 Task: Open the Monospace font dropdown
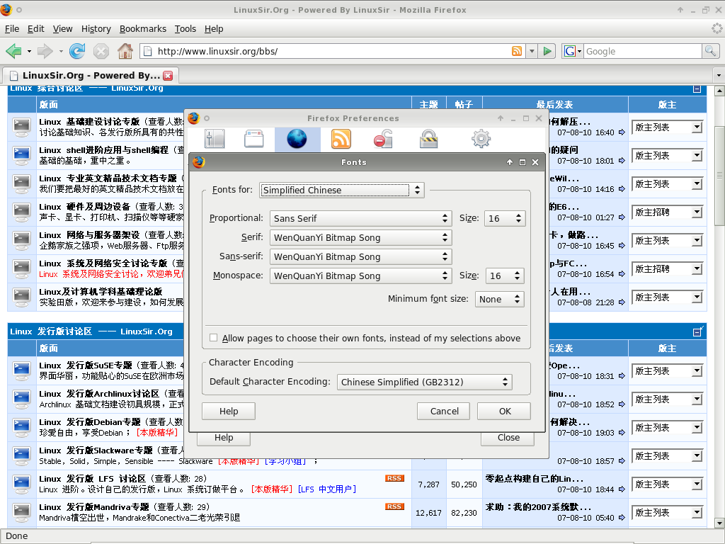[360, 276]
